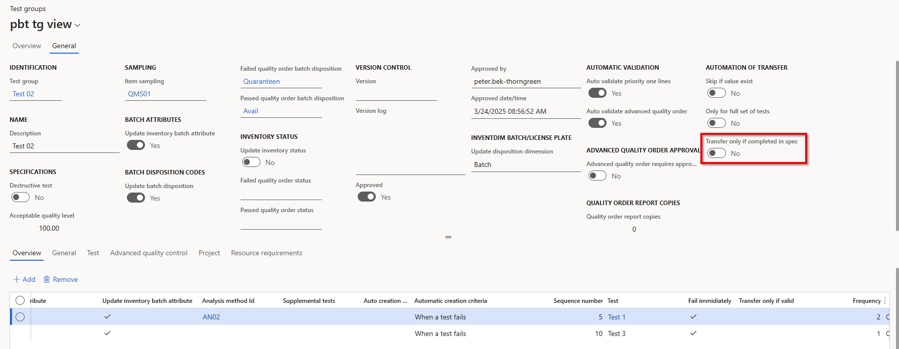Click the splitter handle between form sections
This screenshot has height=349, width=899.
point(448,237)
